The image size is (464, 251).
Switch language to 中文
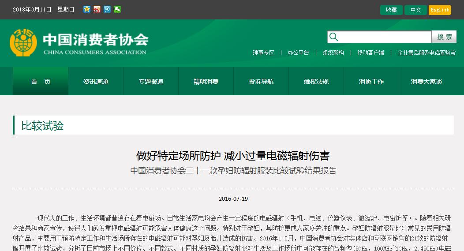tap(415, 10)
